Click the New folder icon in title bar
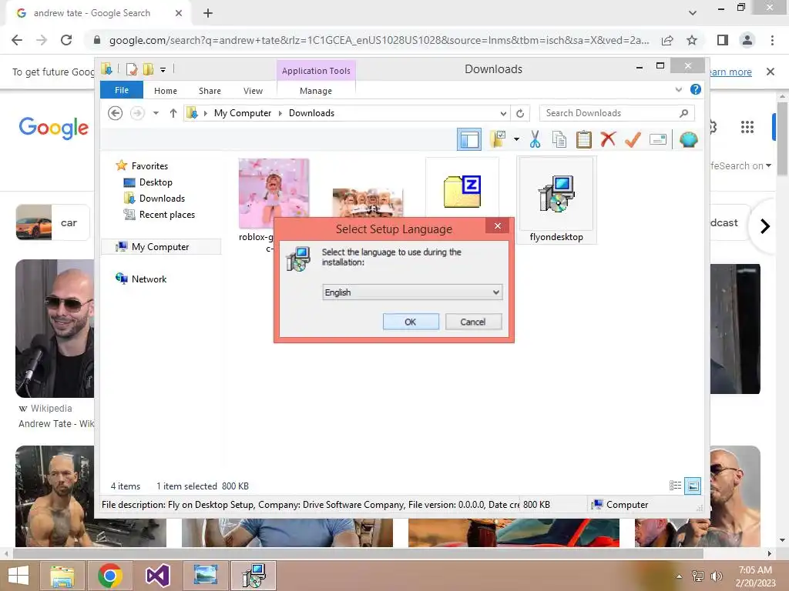This screenshot has height=591, width=789. pos(148,69)
